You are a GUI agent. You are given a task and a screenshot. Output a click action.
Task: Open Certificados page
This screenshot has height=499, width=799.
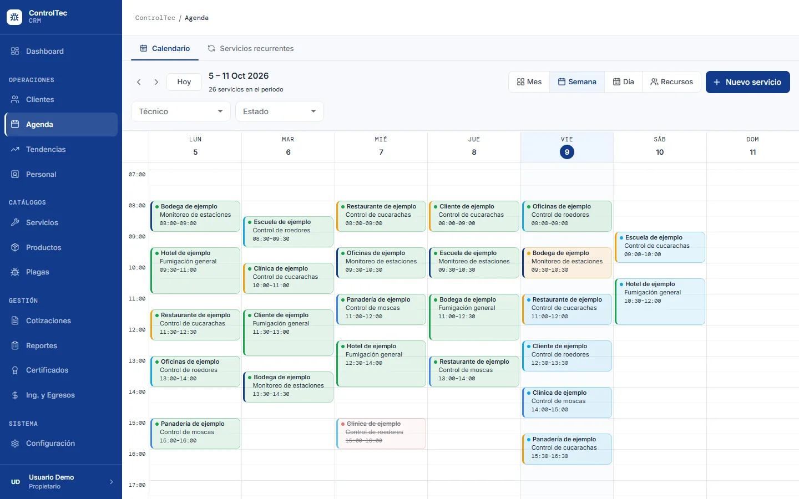point(61,370)
